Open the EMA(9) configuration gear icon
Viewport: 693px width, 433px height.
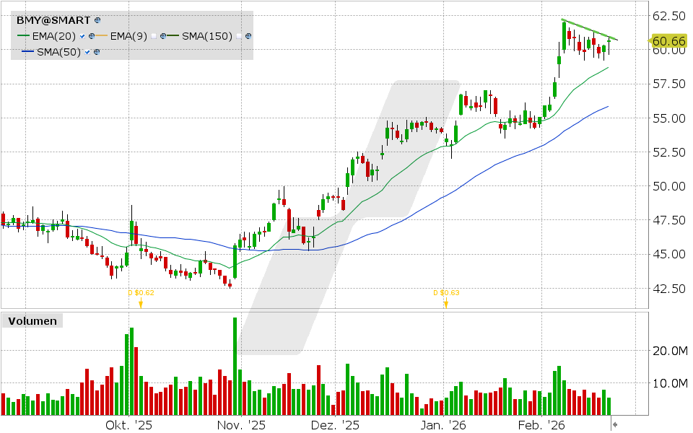click(164, 35)
